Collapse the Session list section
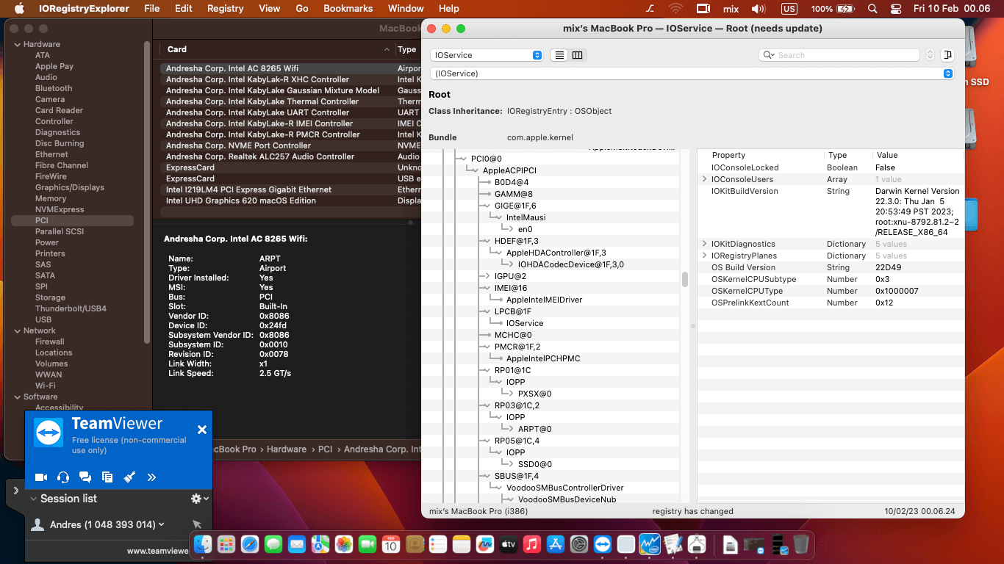This screenshot has width=1004, height=564. [x=33, y=499]
